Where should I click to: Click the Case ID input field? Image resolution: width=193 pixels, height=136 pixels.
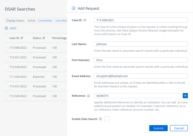[141, 20]
